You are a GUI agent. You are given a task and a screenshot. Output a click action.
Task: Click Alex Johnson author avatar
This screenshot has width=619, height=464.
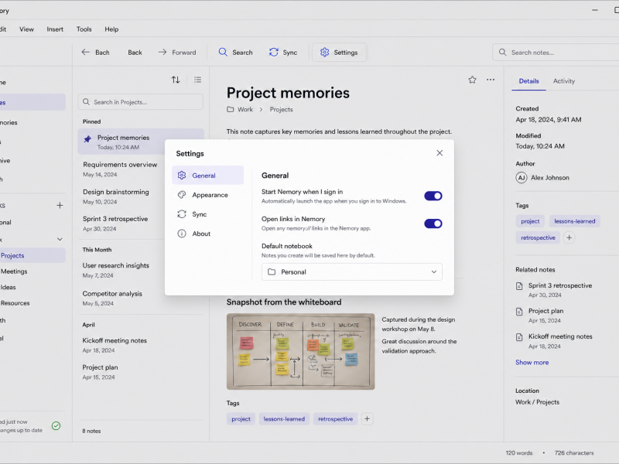(521, 178)
